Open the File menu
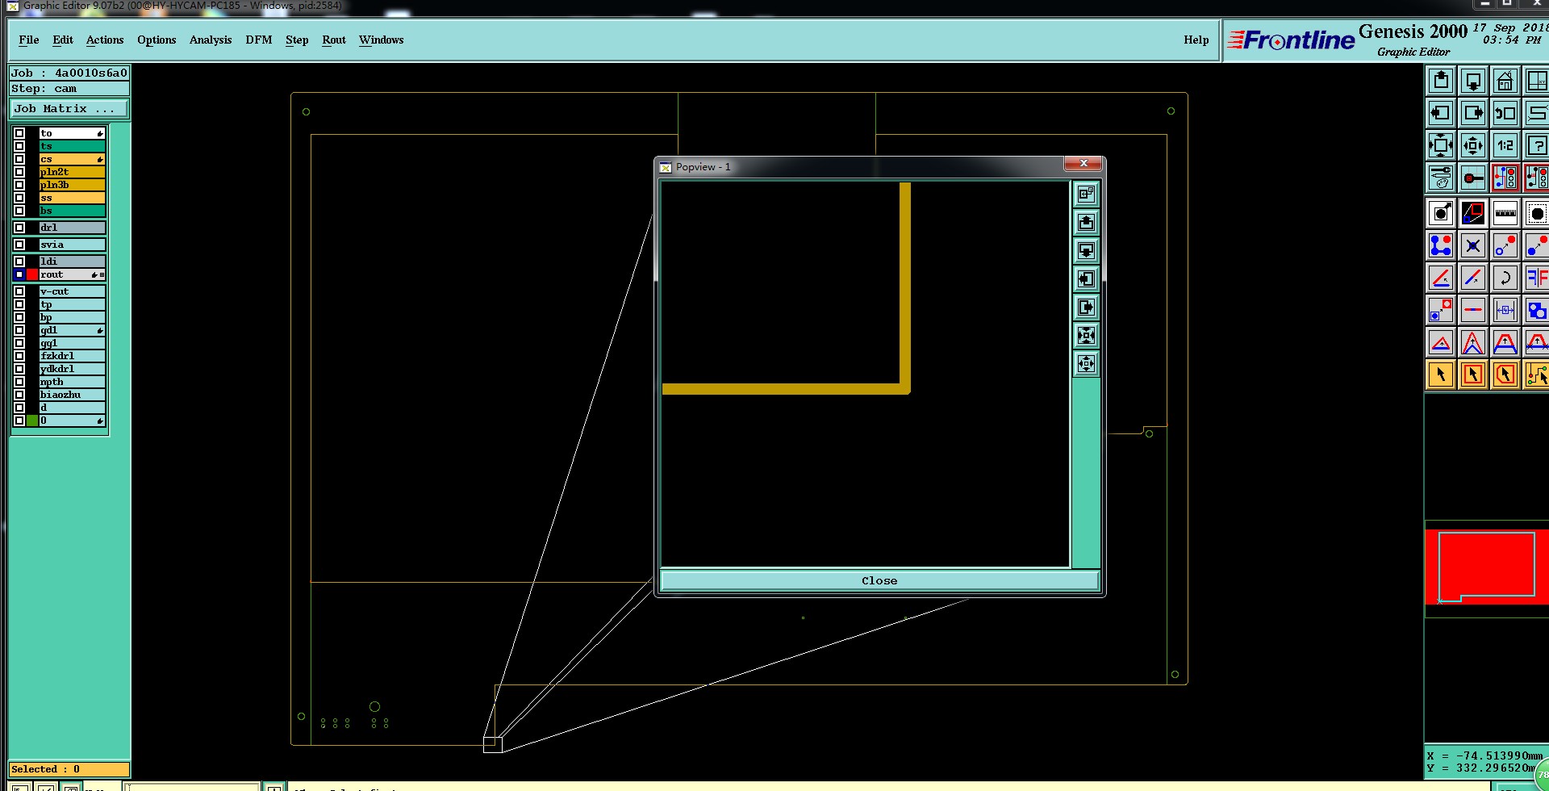This screenshot has width=1549, height=791. (x=29, y=40)
